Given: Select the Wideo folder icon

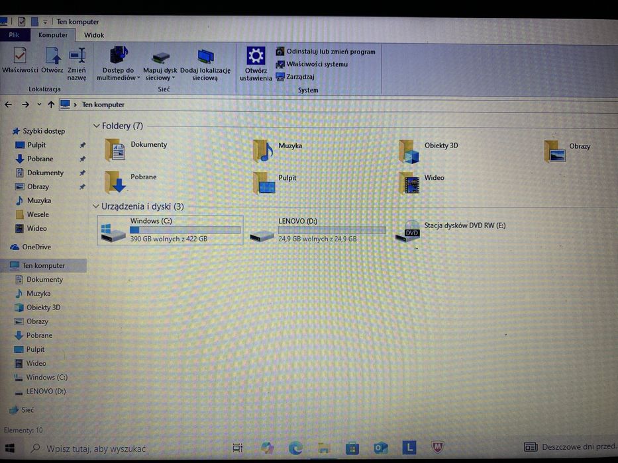Looking at the screenshot, I should click(409, 183).
